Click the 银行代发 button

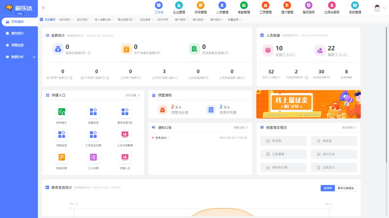click(x=334, y=154)
